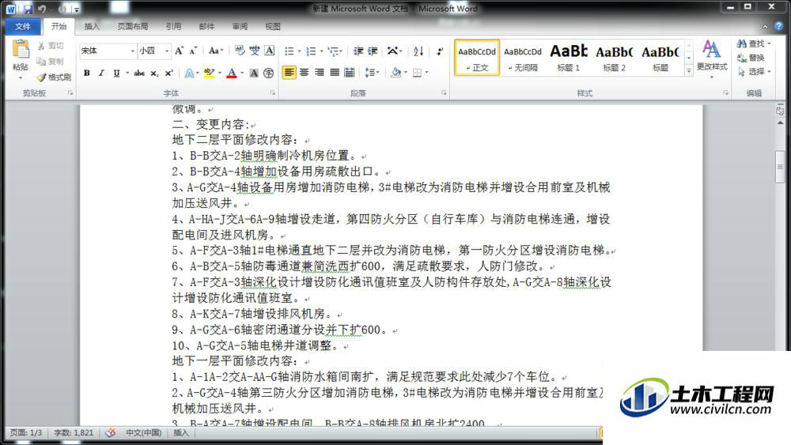Open the underline style dropdown arrow
This screenshot has width=791, height=445.
coord(127,73)
